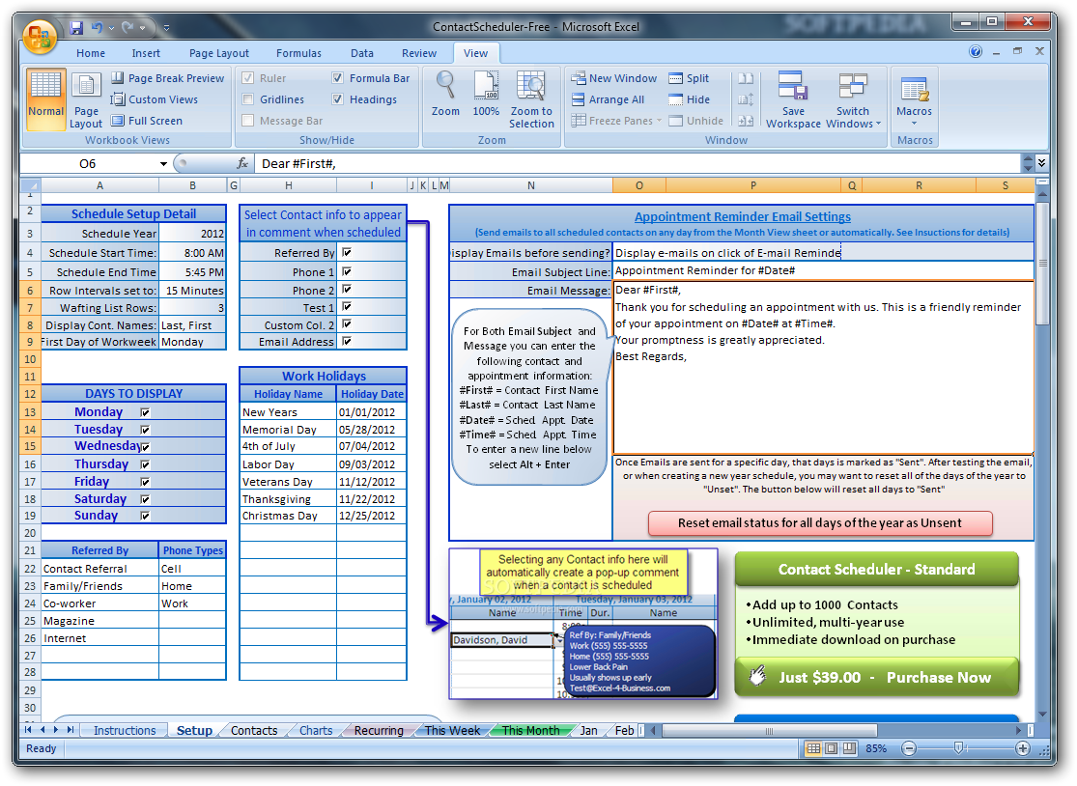Switch to Page Layout view in status bar
The width and height of the screenshot is (1077, 786).
coord(831,748)
